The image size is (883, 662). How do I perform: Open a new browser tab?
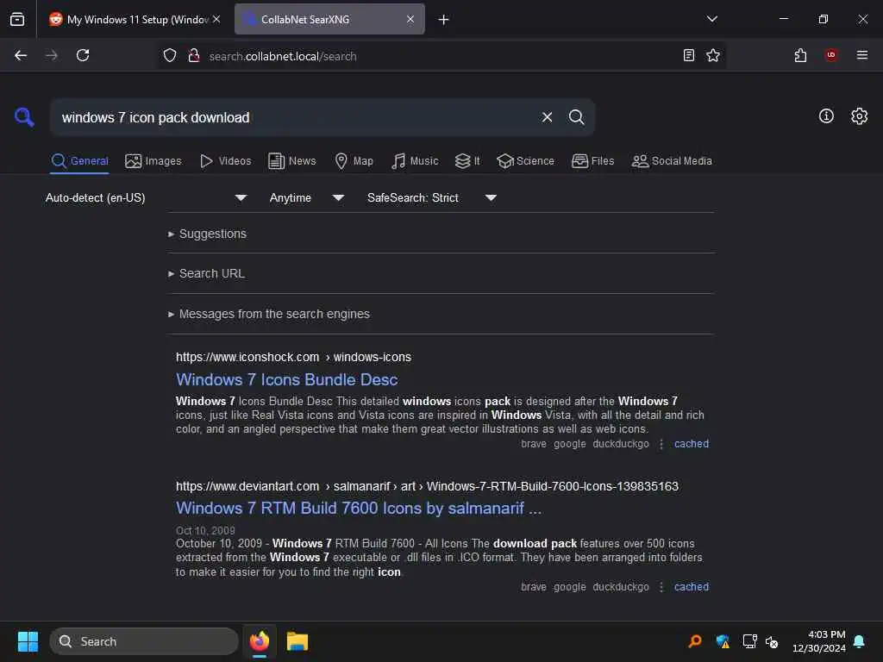(444, 20)
